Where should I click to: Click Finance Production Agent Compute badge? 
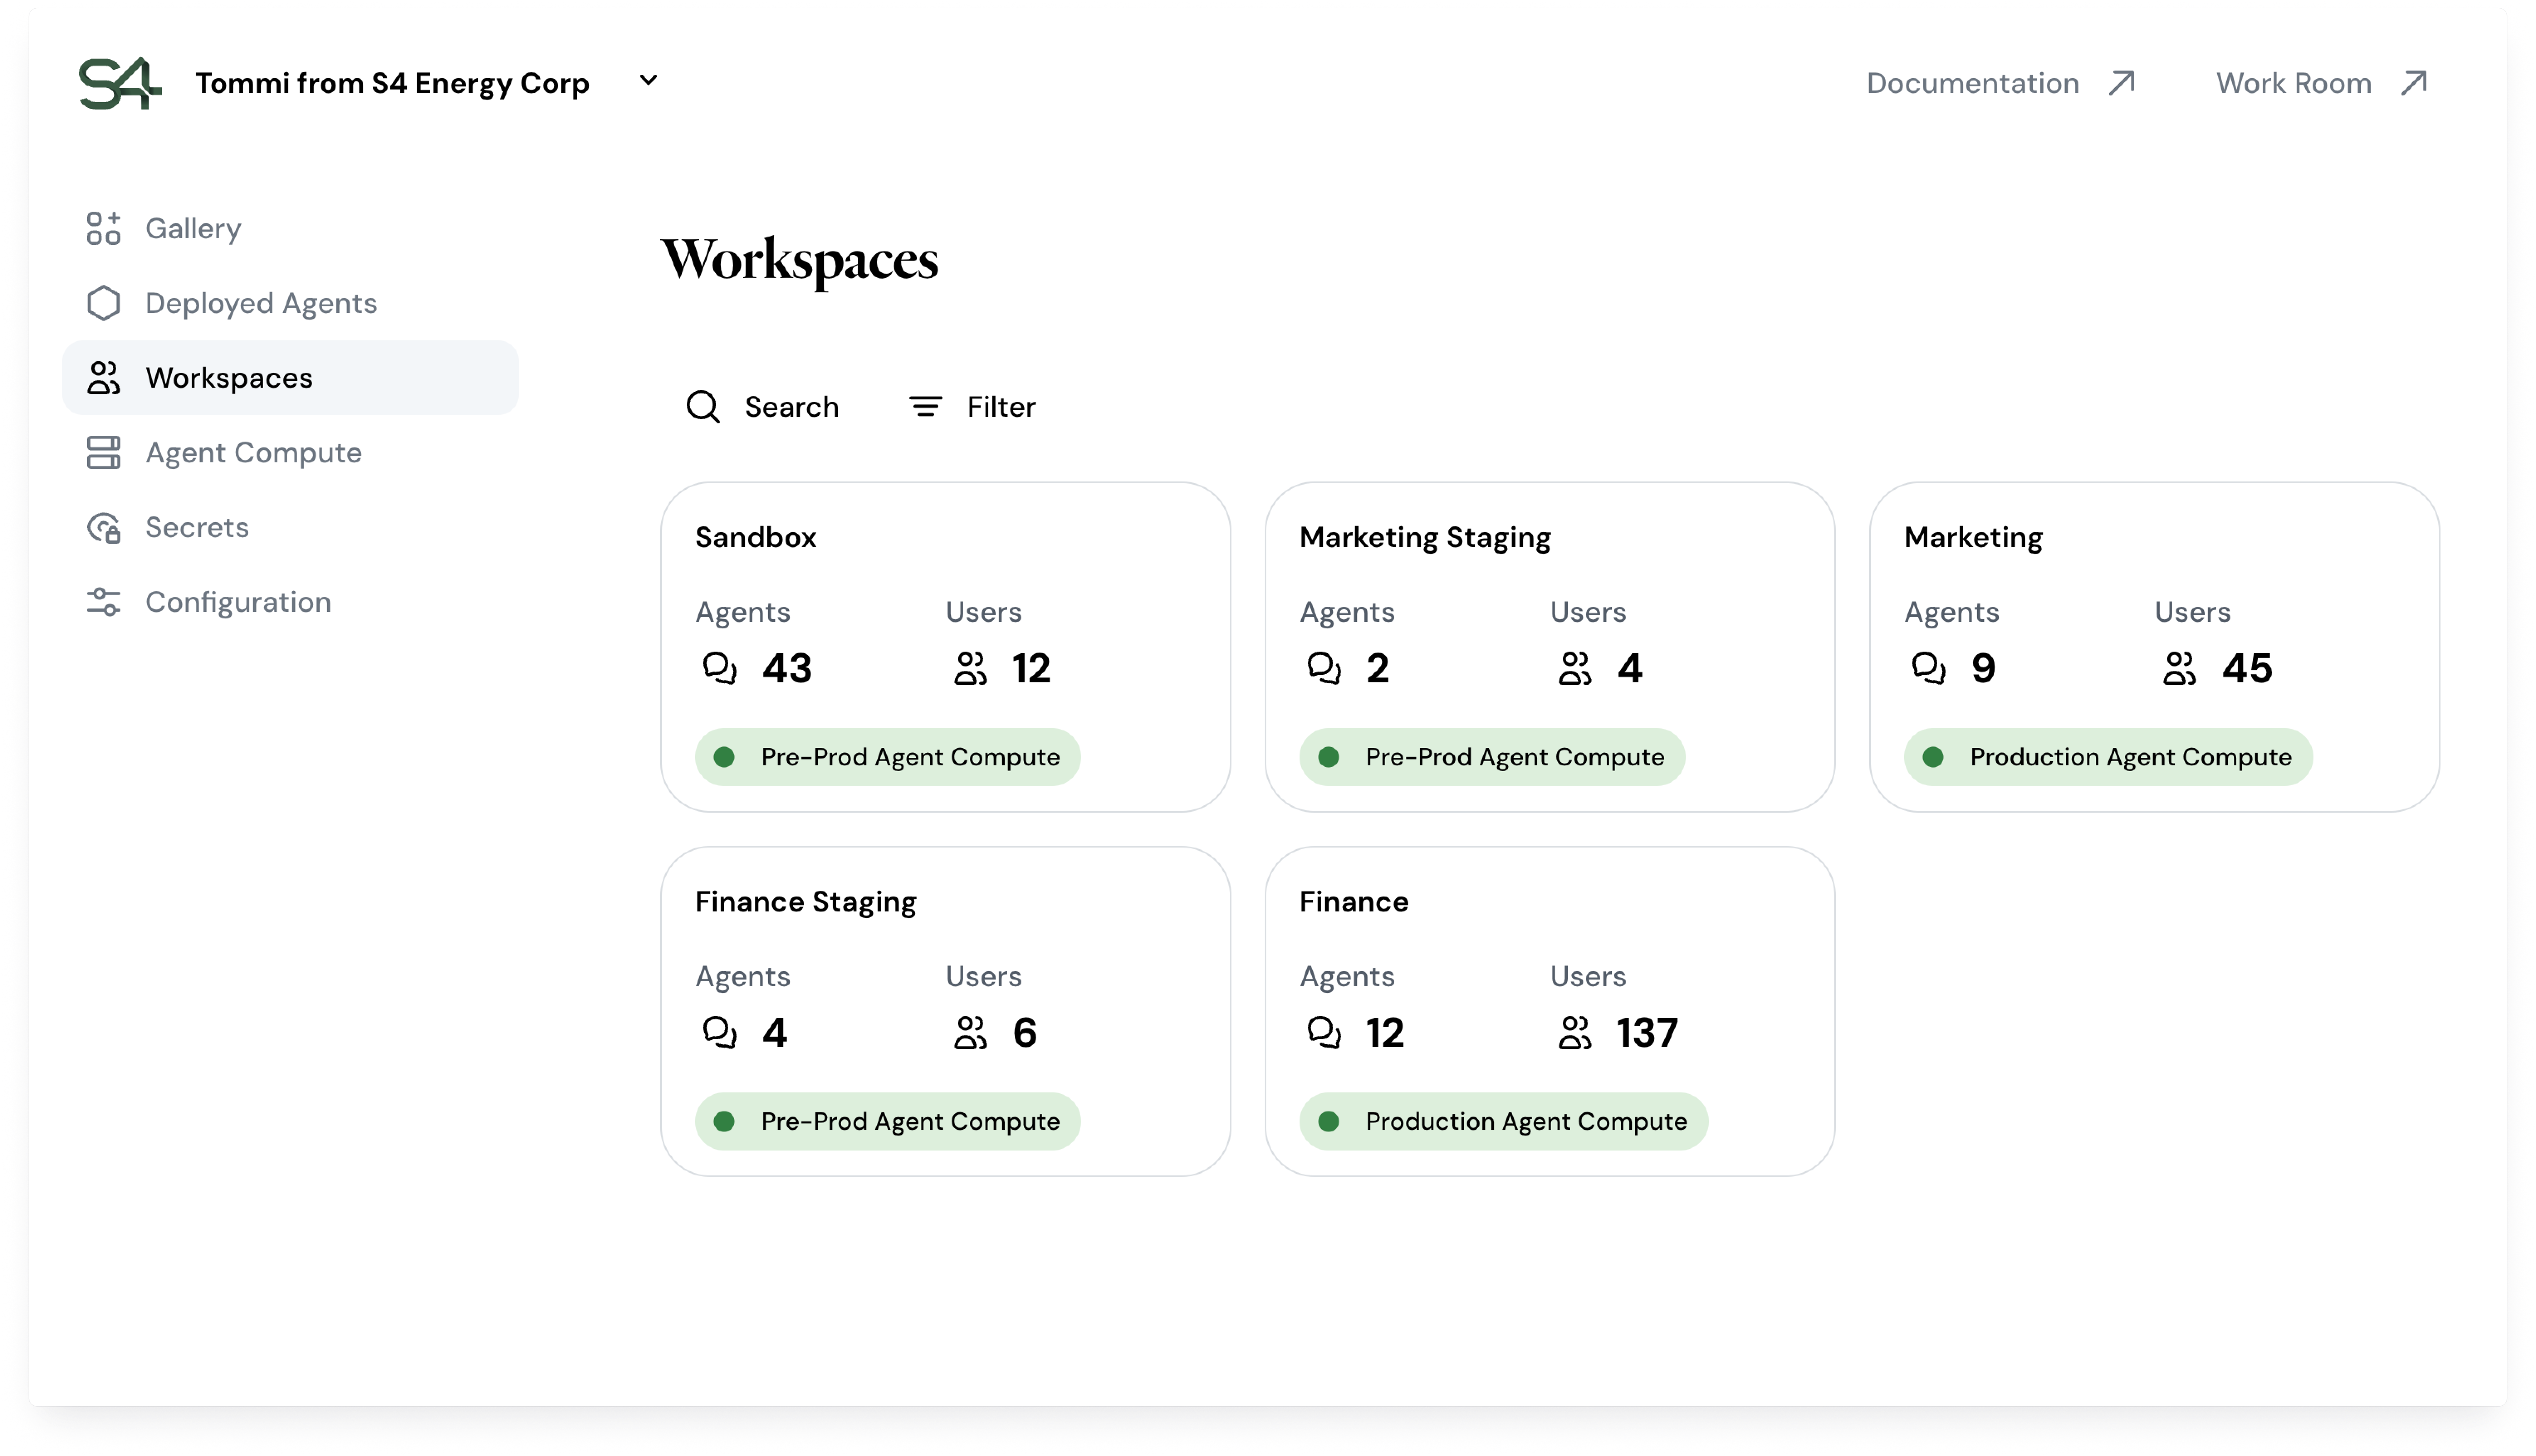(1503, 1121)
